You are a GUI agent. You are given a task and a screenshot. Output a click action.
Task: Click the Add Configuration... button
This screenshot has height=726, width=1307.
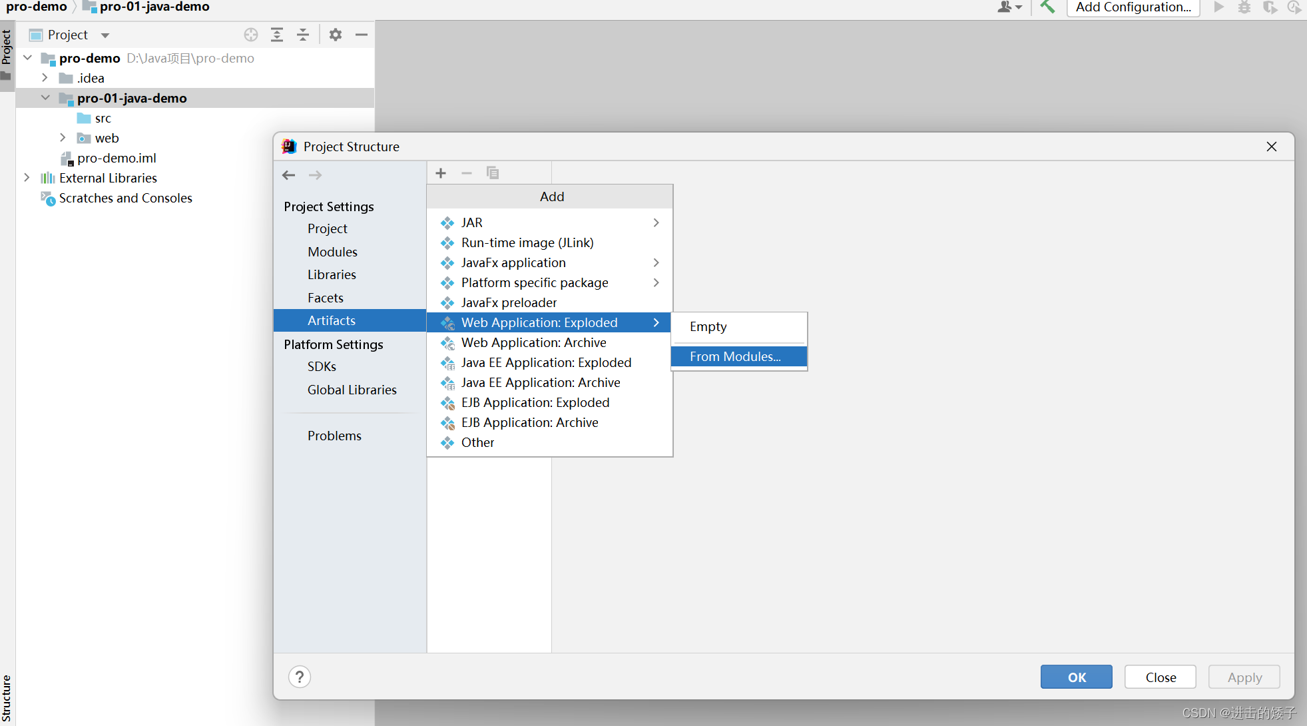(x=1133, y=7)
